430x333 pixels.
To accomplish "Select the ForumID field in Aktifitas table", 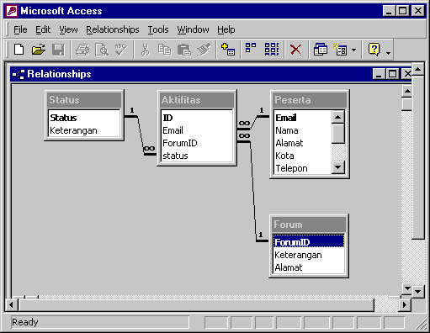I will click(197, 143).
